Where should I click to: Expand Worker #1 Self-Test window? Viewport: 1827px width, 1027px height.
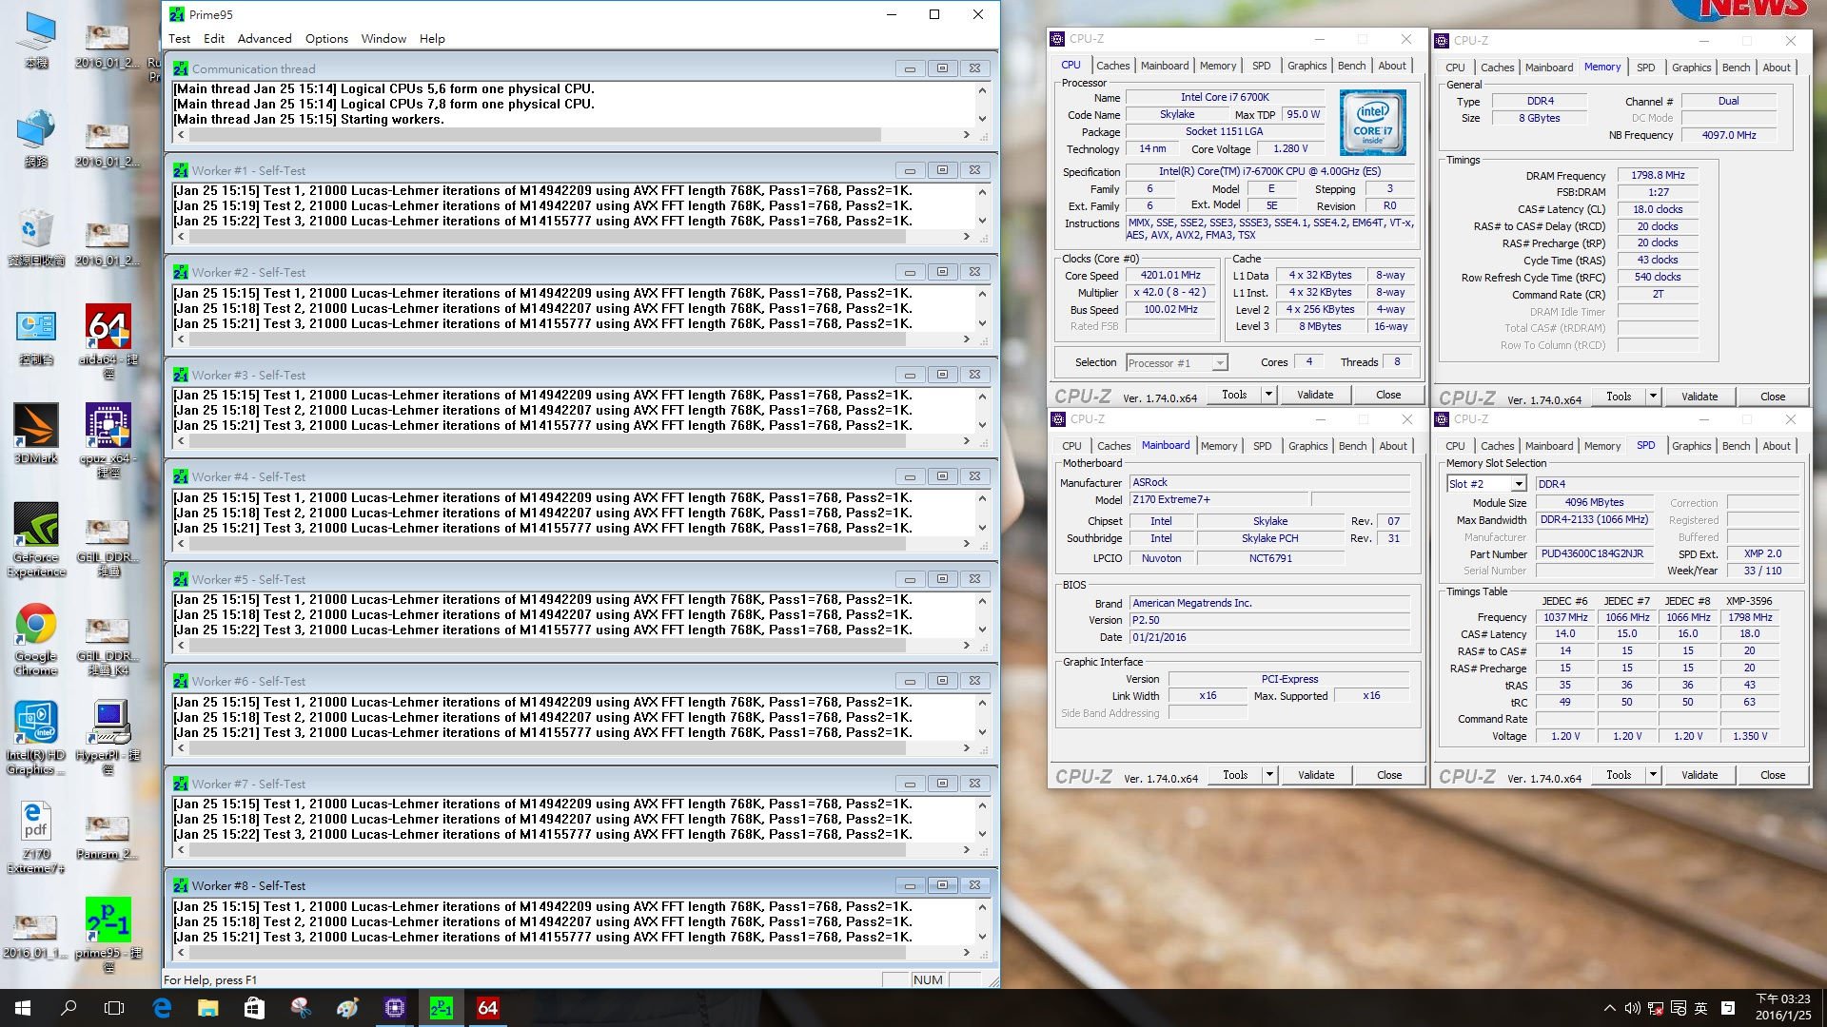942,169
